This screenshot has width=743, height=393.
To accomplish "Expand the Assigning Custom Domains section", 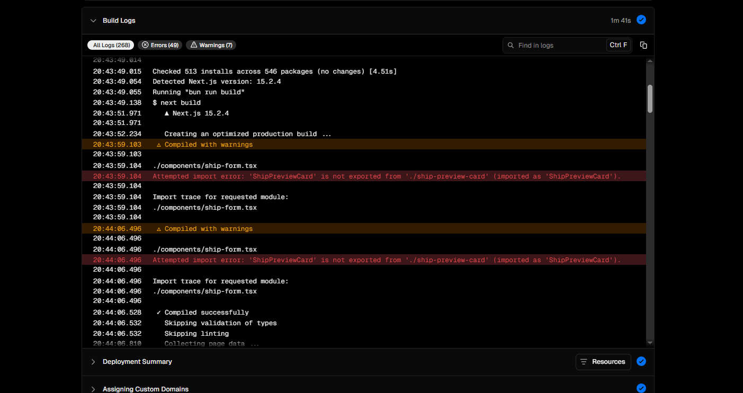I will coord(93,389).
